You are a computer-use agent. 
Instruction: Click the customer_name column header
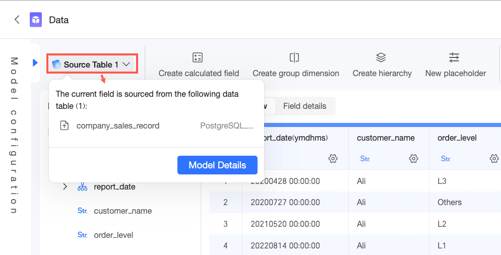(386, 138)
